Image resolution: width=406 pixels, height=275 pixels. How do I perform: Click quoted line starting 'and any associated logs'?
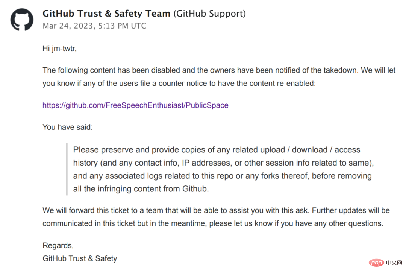click(x=223, y=176)
